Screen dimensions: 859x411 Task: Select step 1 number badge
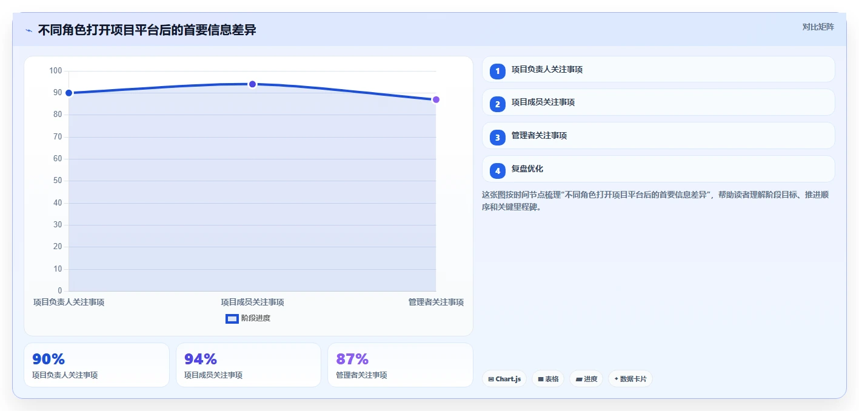coord(497,72)
